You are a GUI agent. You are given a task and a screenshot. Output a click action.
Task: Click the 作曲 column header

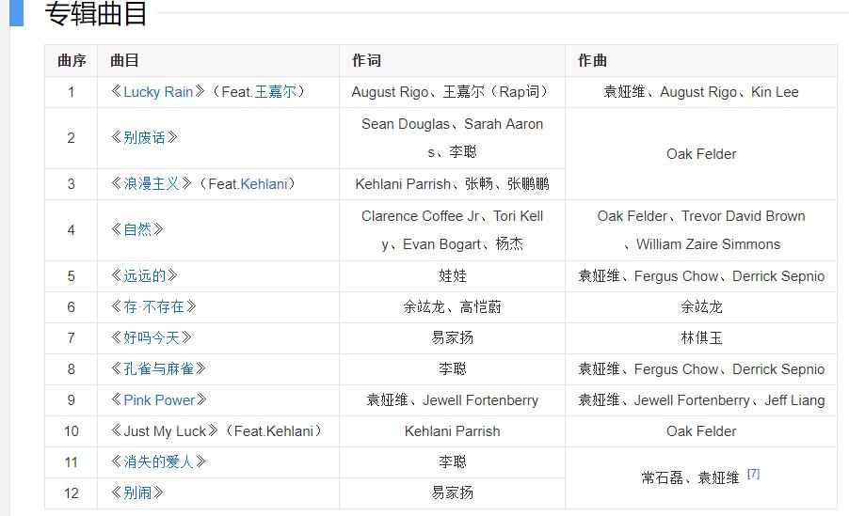[592, 61]
